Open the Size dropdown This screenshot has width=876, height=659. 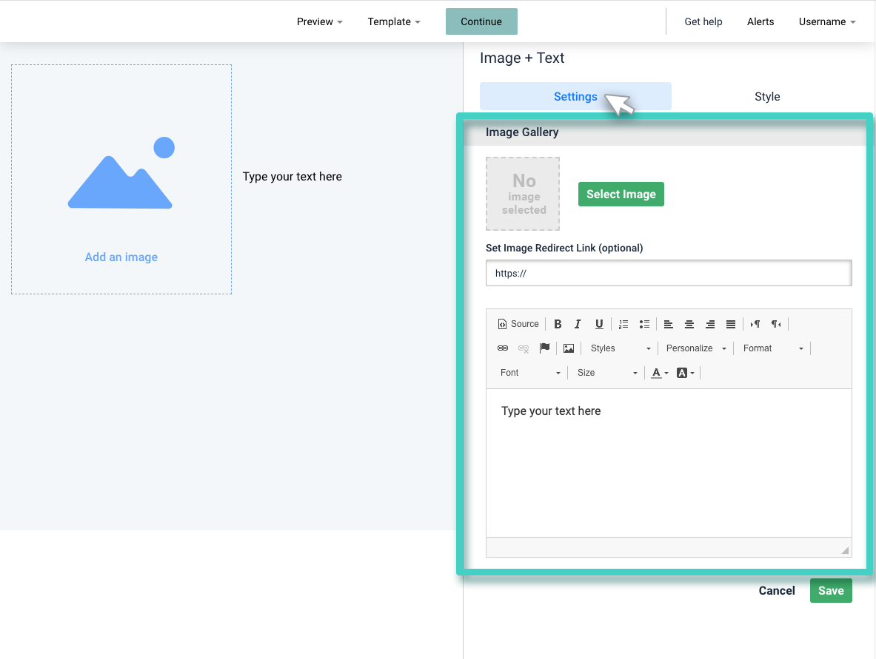click(607, 373)
